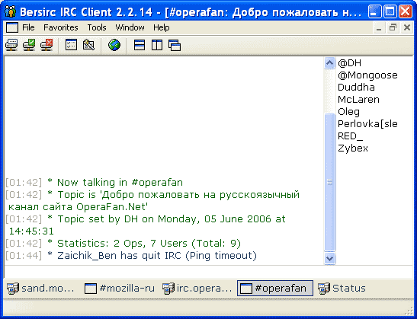Screen dimensions: 417x319
Task: Select user Duddha in nick list
Action: 356,88
